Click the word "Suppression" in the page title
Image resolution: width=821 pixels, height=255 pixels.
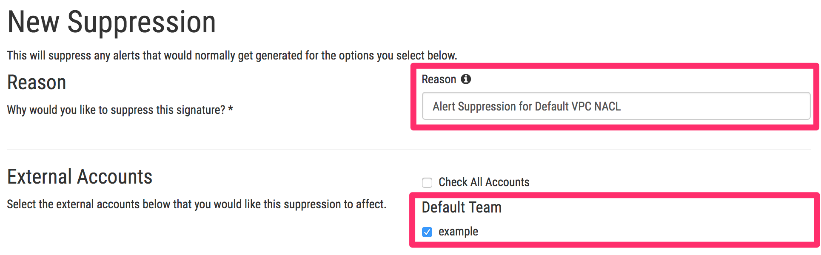(x=141, y=22)
